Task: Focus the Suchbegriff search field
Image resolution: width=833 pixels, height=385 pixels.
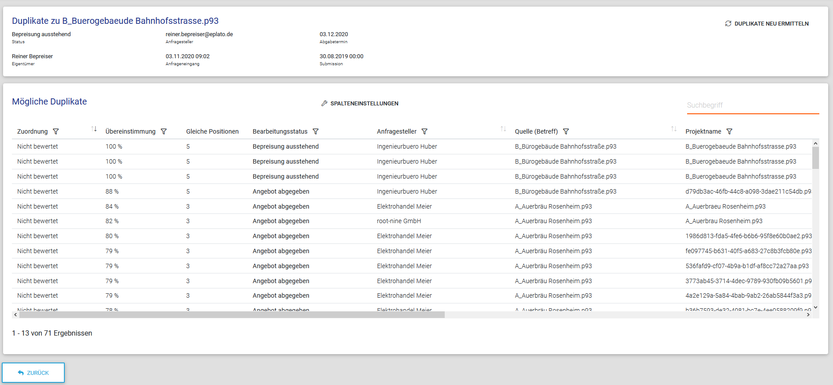Action: pos(752,105)
